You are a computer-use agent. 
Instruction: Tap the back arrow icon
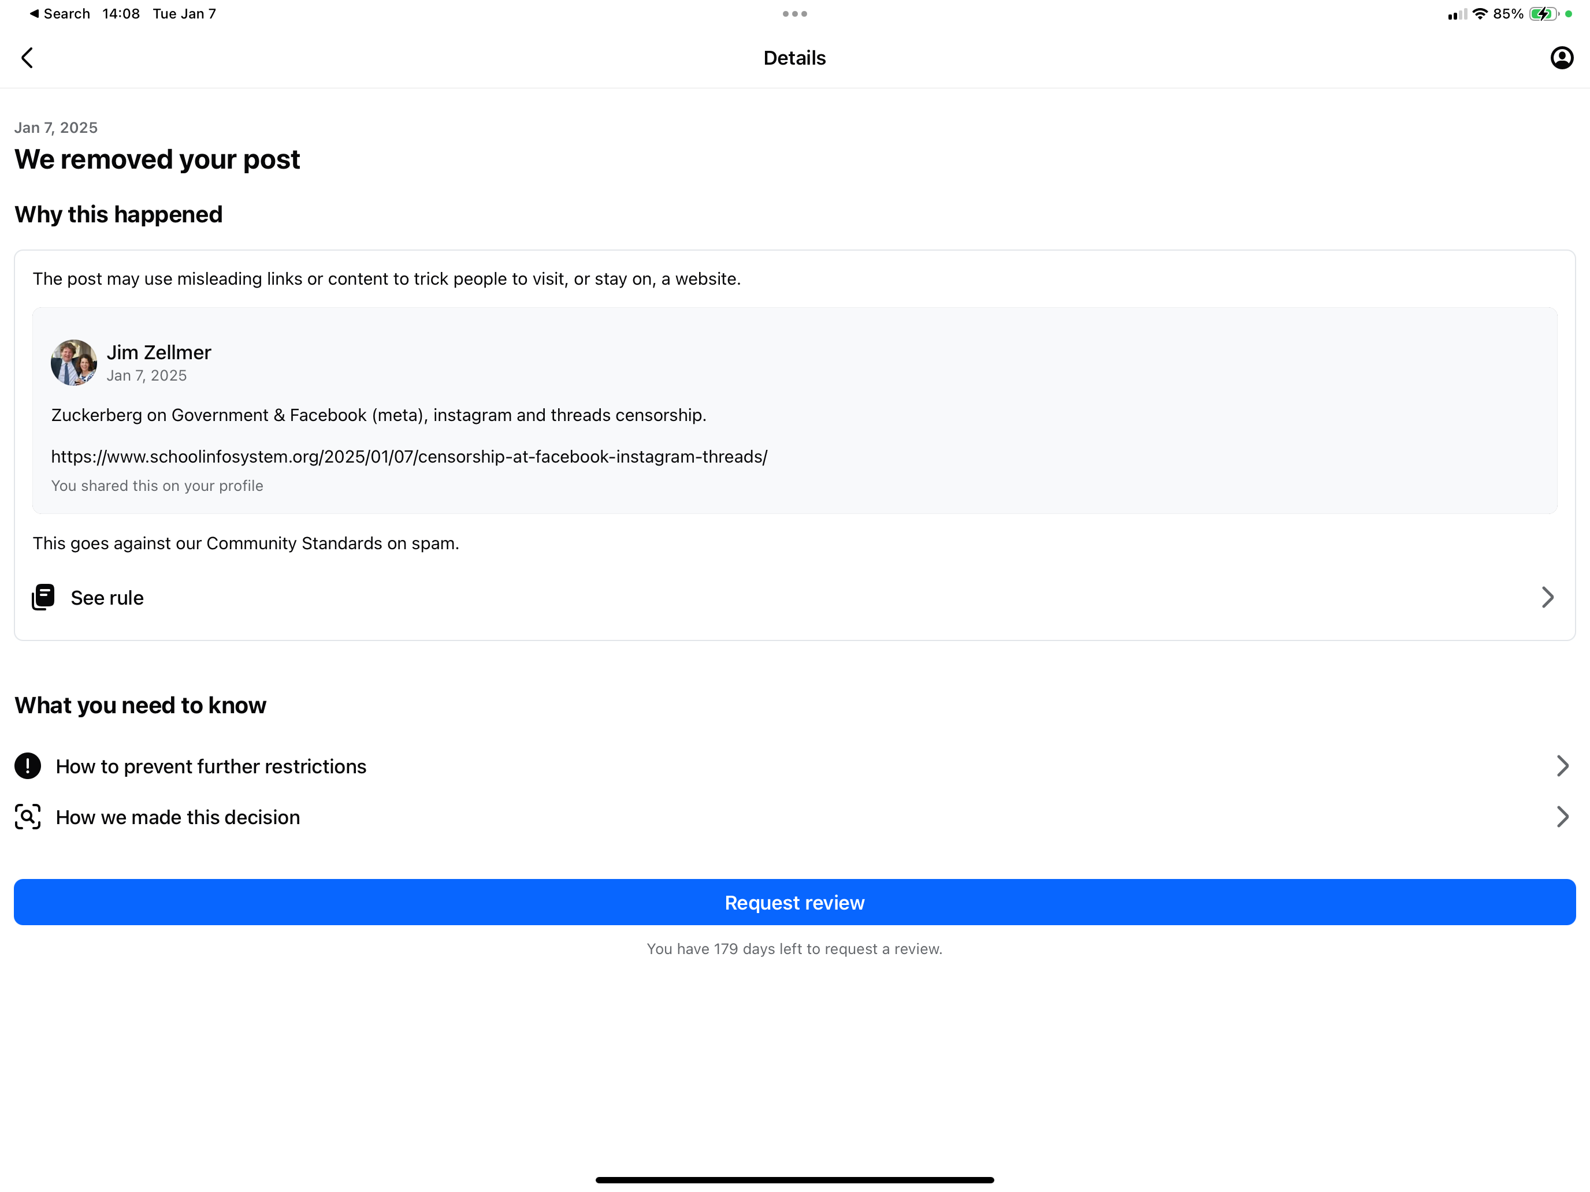pyautogui.click(x=27, y=58)
